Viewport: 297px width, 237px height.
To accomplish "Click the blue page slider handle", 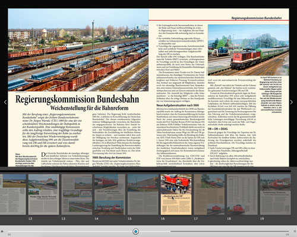I will (x=135, y=231).
